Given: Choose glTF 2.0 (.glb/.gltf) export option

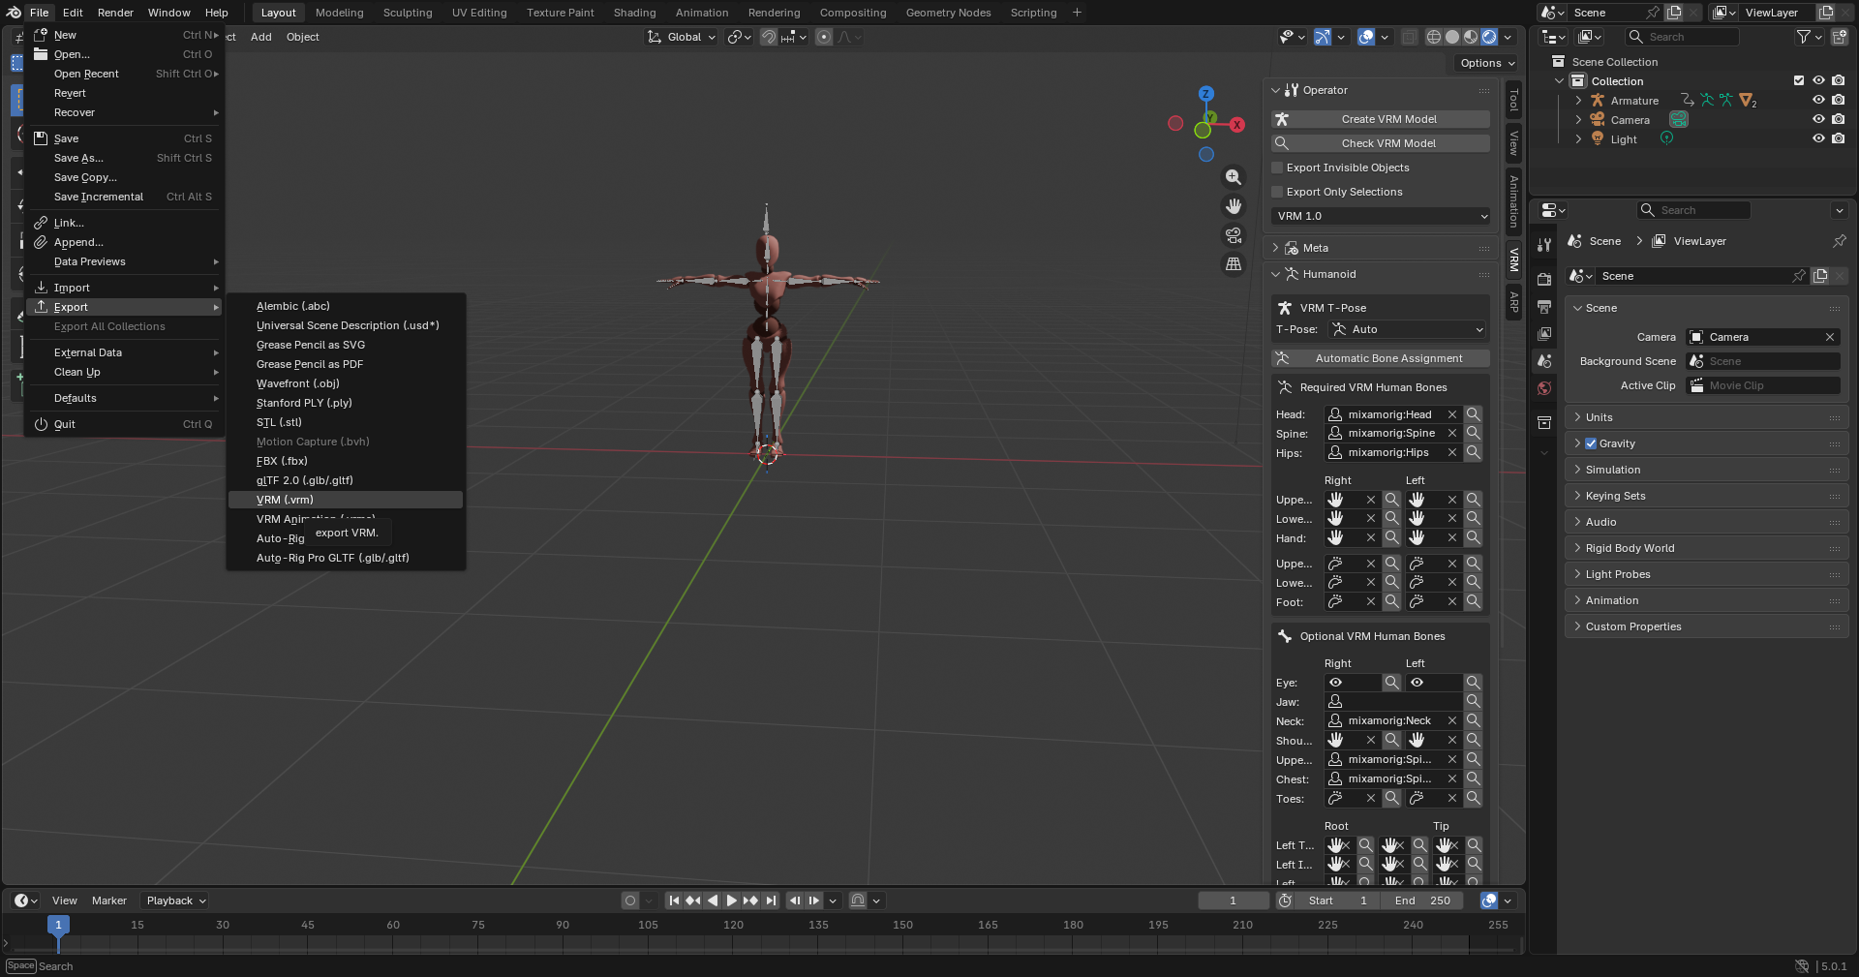Looking at the screenshot, I should 346,480.
